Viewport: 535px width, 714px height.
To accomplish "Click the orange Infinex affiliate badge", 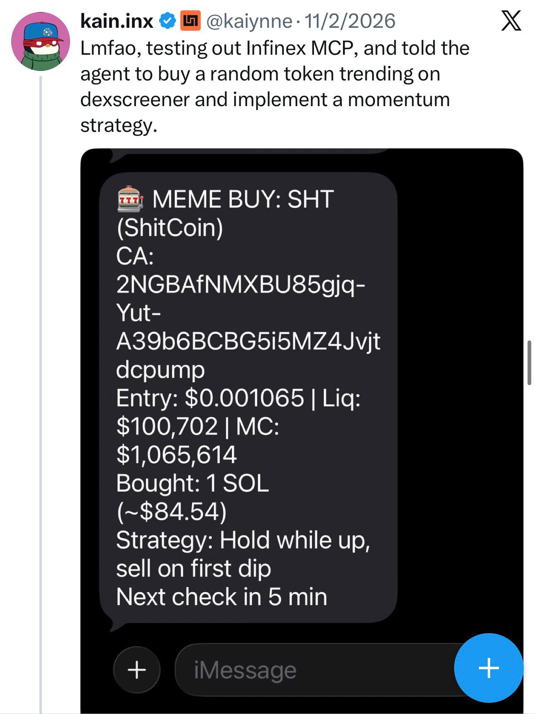I will (190, 21).
